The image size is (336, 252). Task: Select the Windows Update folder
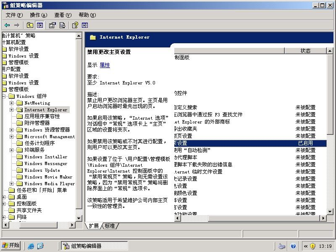[38, 170]
